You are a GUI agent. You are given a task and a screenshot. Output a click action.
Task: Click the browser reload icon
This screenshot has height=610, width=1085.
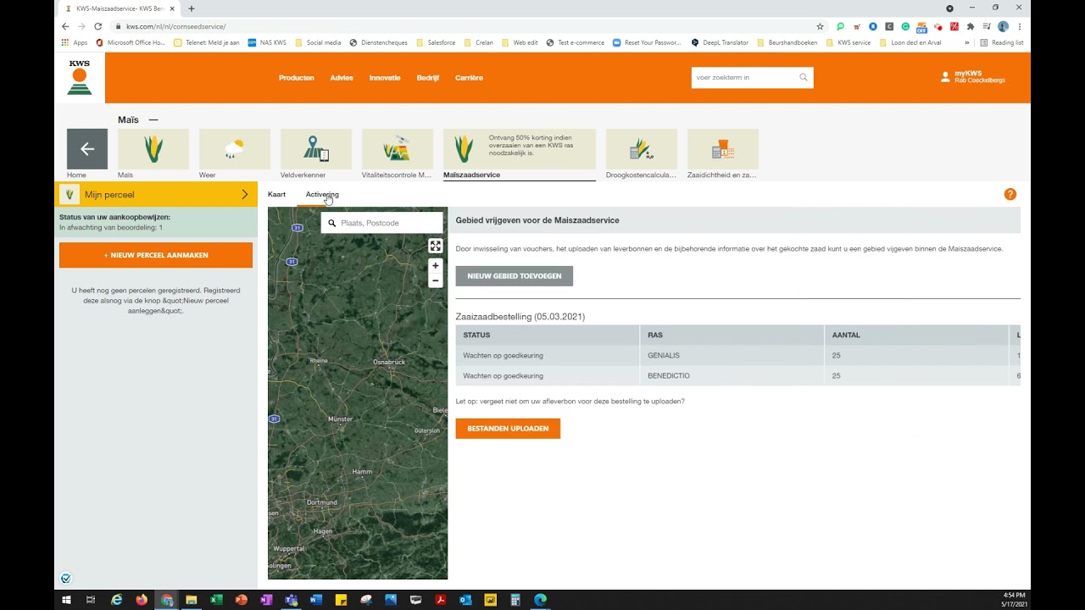pos(98,26)
